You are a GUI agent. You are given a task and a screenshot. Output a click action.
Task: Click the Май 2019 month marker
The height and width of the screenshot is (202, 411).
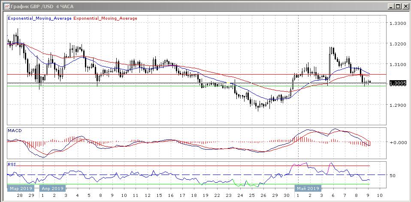tap(308, 188)
